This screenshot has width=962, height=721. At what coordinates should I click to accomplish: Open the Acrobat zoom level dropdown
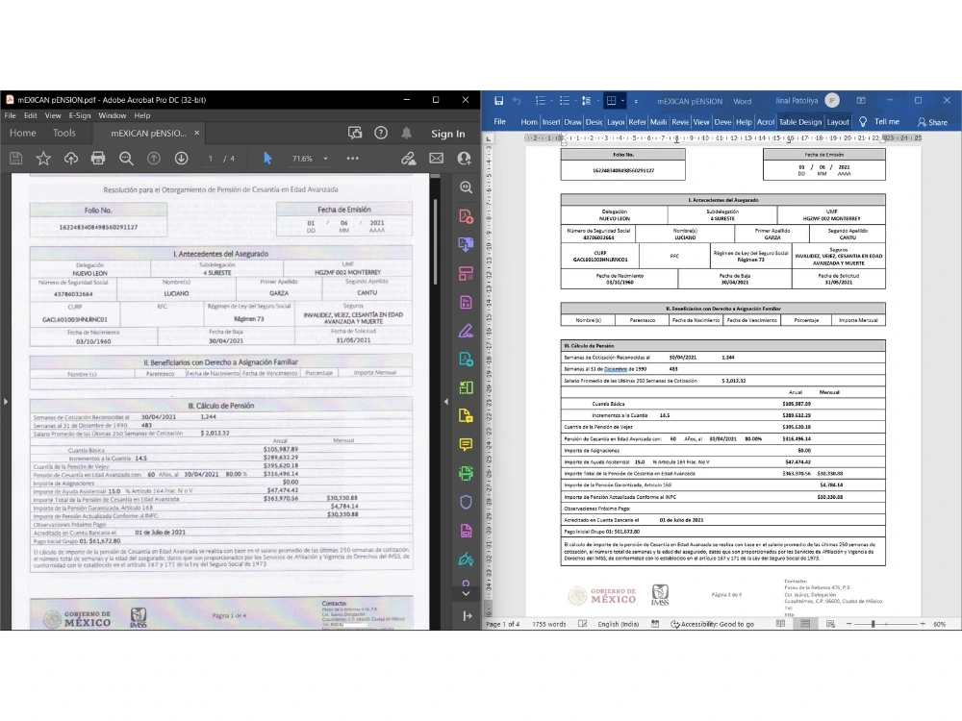pos(326,159)
